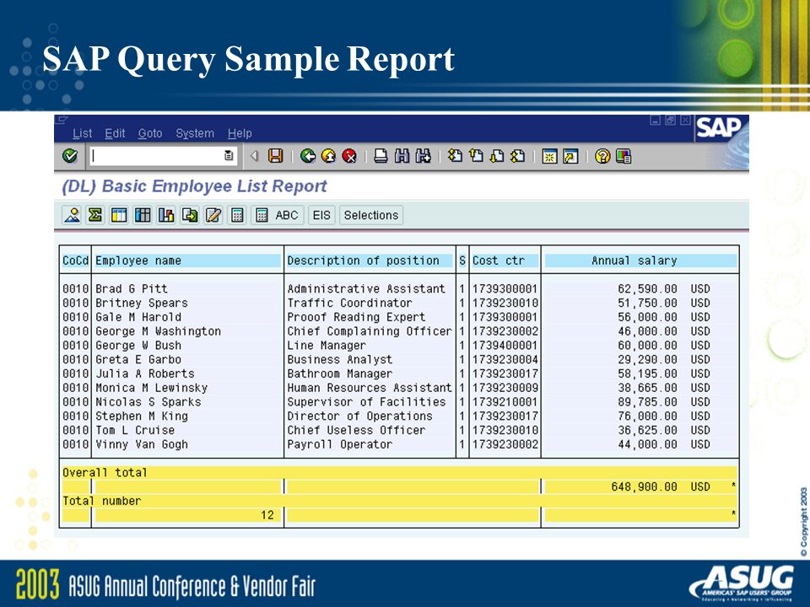Open the Help menu
This screenshot has width=810, height=607.
tap(240, 133)
